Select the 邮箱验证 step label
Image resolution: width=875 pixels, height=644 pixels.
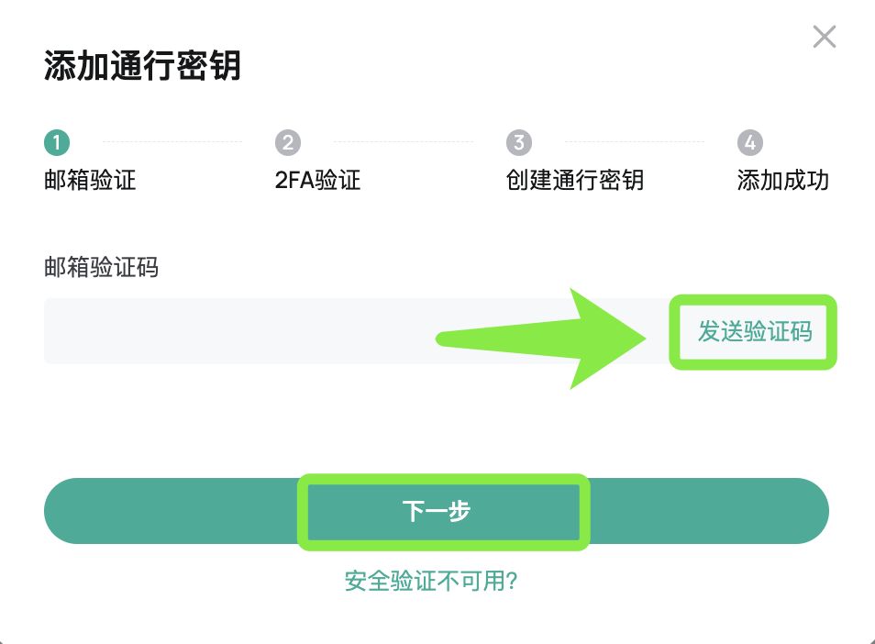tap(90, 180)
